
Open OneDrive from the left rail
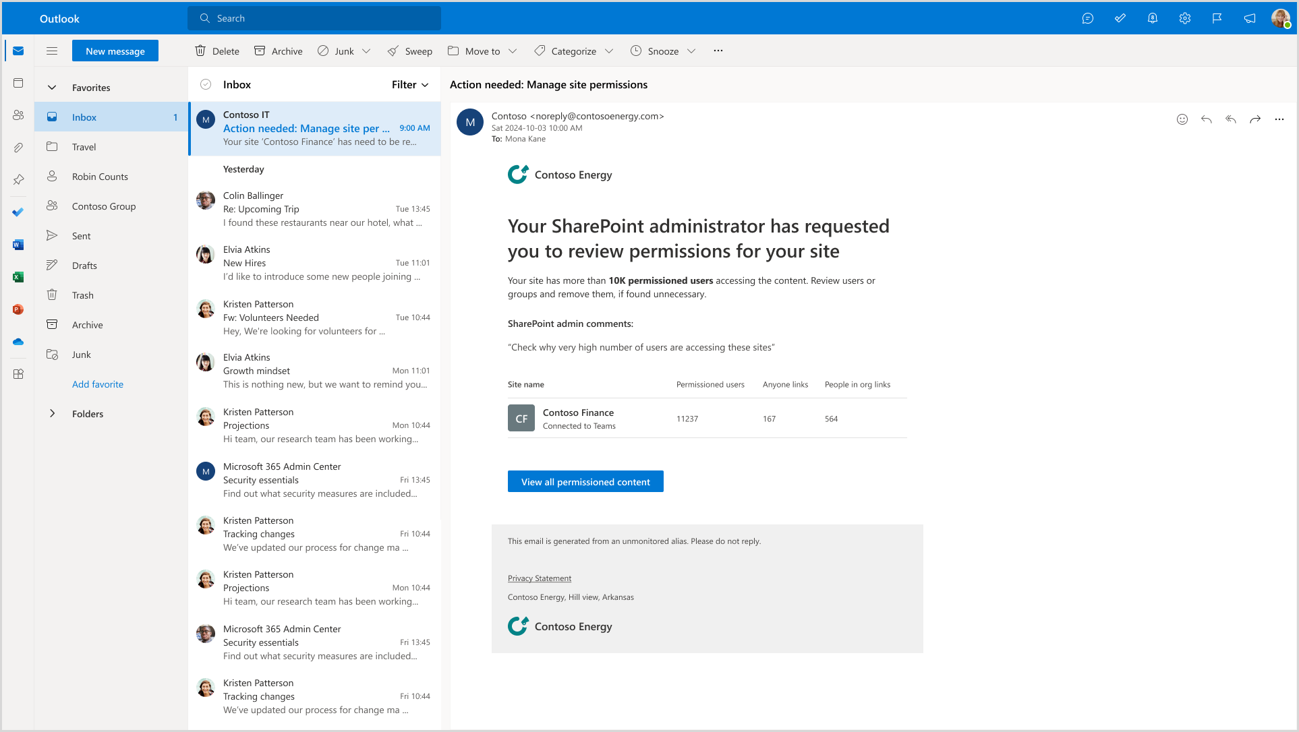point(18,341)
